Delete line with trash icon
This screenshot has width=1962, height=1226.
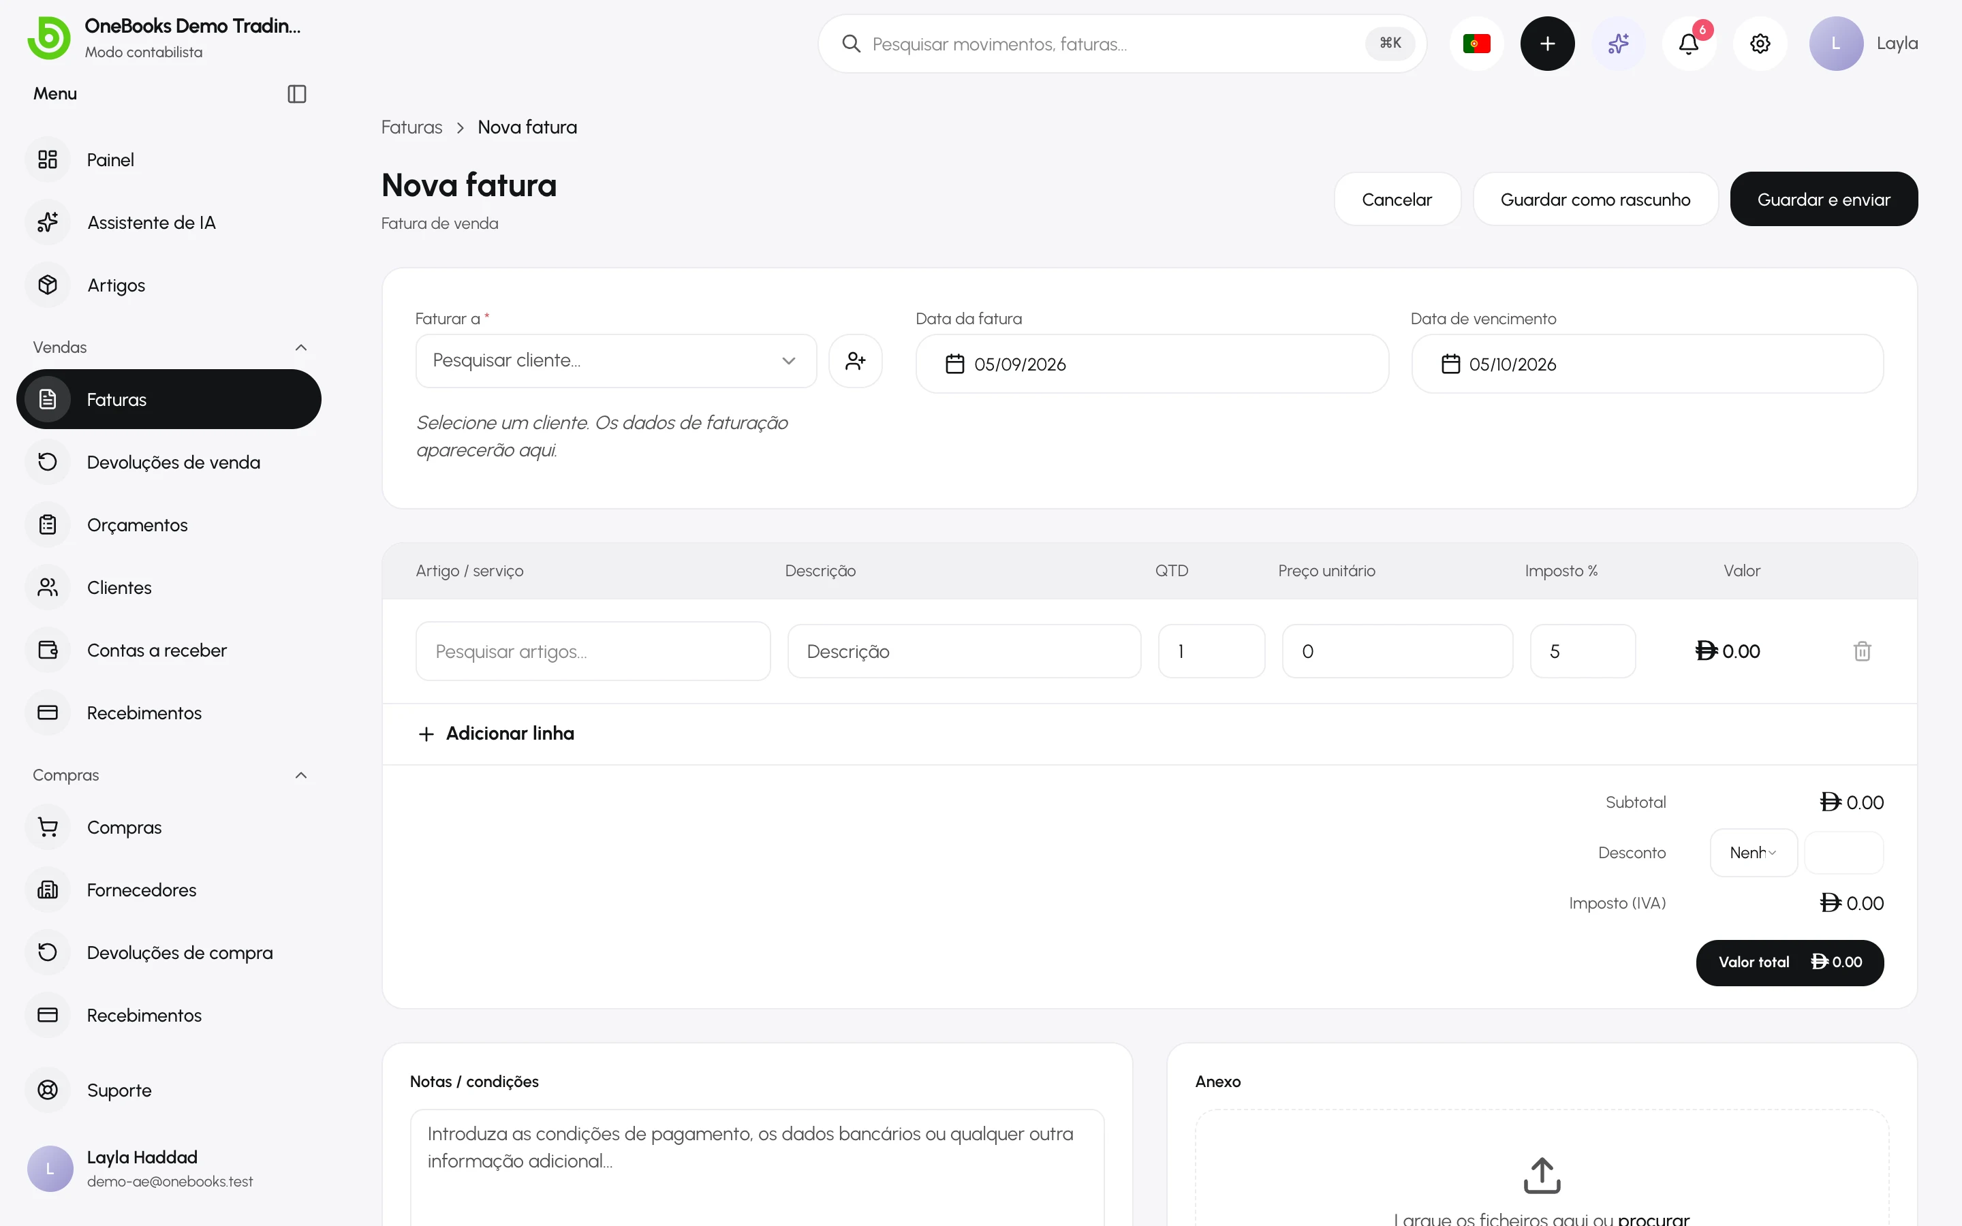[x=1861, y=651]
